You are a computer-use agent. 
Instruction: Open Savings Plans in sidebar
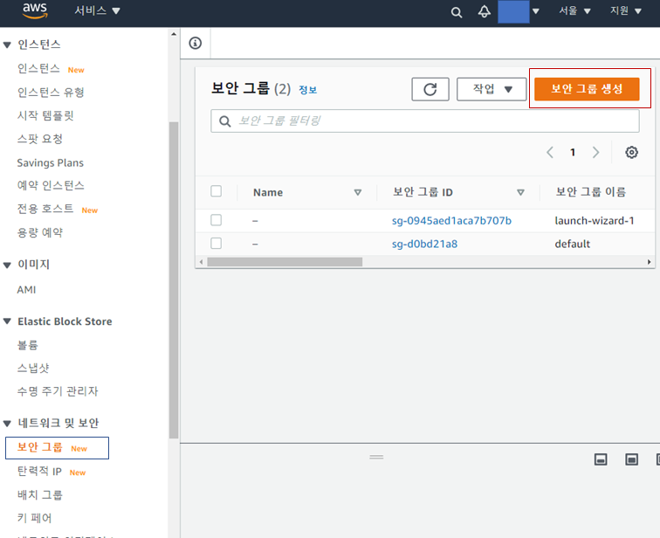50,163
